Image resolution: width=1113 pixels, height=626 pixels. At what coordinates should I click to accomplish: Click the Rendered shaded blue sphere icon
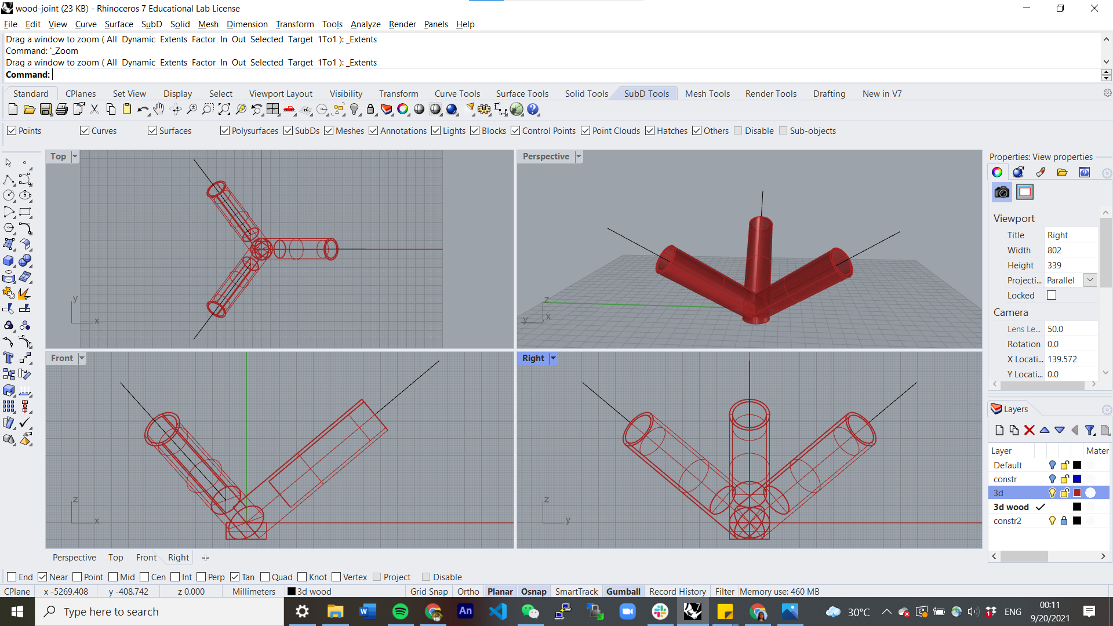point(452,110)
